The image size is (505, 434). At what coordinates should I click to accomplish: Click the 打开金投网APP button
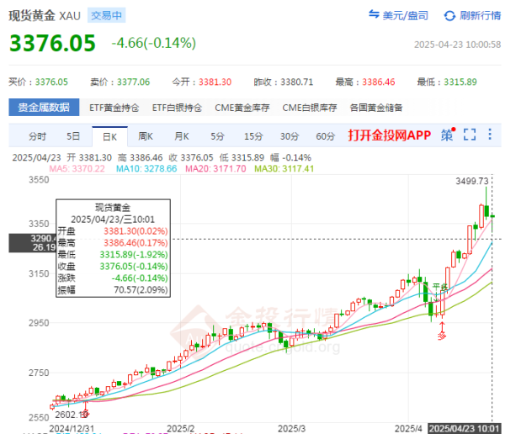[x=389, y=135]
